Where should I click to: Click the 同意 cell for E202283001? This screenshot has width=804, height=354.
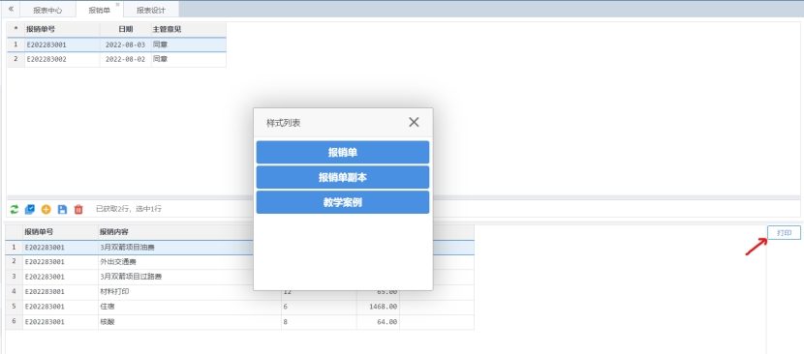[189, 44]
